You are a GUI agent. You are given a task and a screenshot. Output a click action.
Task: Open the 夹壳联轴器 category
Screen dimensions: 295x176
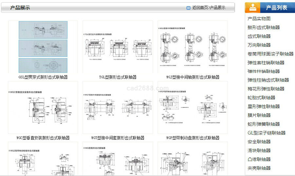259,168
